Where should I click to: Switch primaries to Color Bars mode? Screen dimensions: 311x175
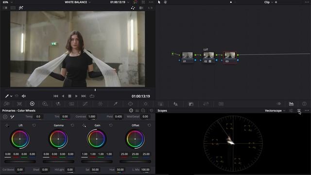[x=137, y=110]
